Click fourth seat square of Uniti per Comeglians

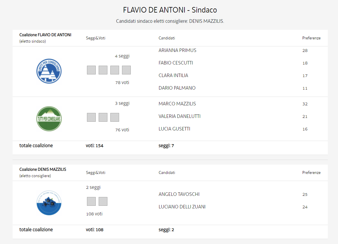coord(126,70)
